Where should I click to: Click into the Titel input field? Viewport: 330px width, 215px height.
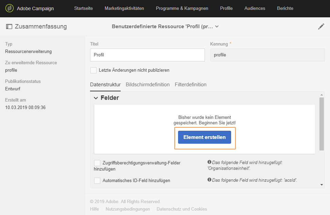pos(147,55)
